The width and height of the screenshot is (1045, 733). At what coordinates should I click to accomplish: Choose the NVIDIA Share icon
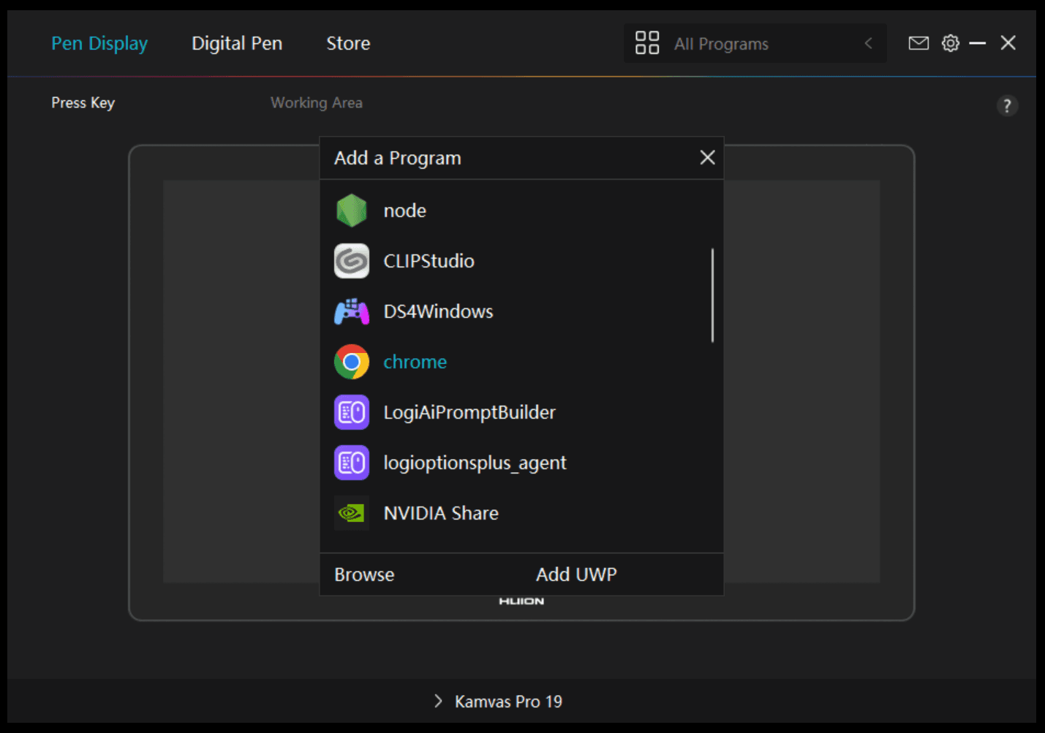(352, 513)
